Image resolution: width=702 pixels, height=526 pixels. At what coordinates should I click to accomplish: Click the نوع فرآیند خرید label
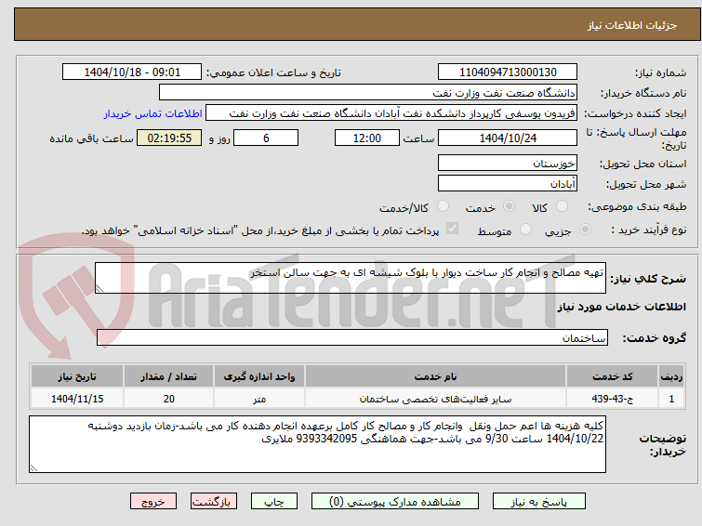tap(649, 230)
